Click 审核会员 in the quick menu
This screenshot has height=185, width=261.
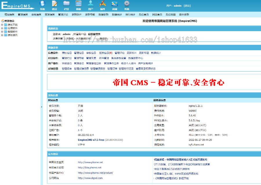click(x=67, y=63)
